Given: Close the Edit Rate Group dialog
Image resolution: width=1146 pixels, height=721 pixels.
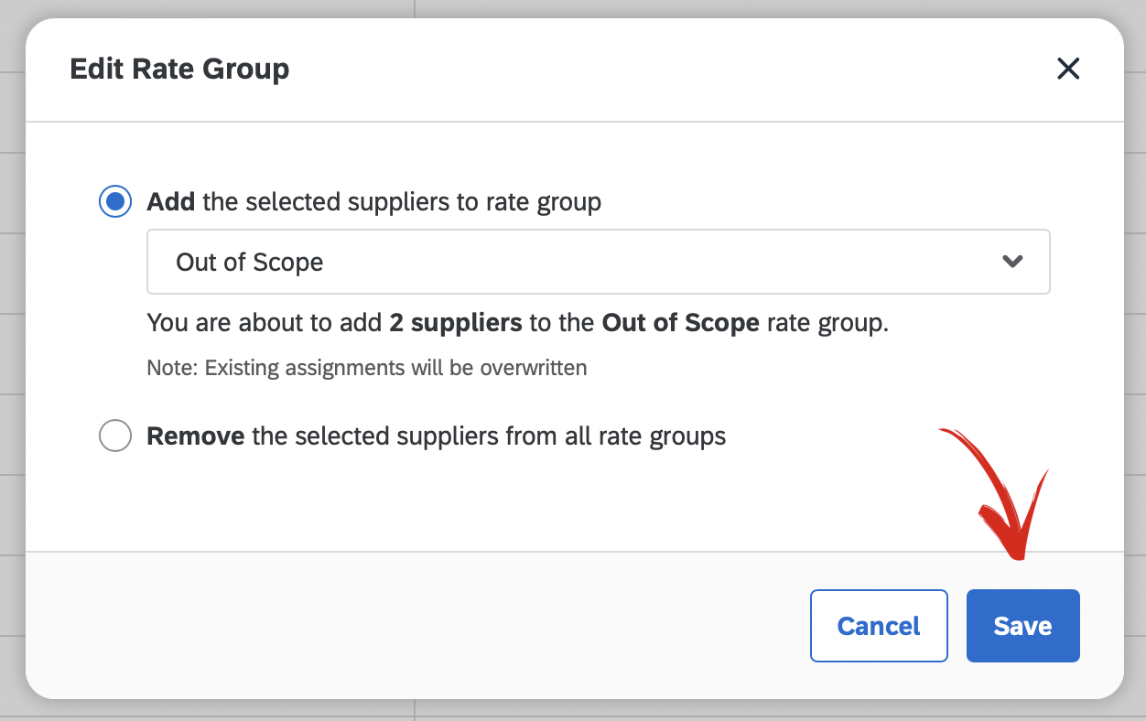Looking at the screenshot, I should coord(1068,69).
